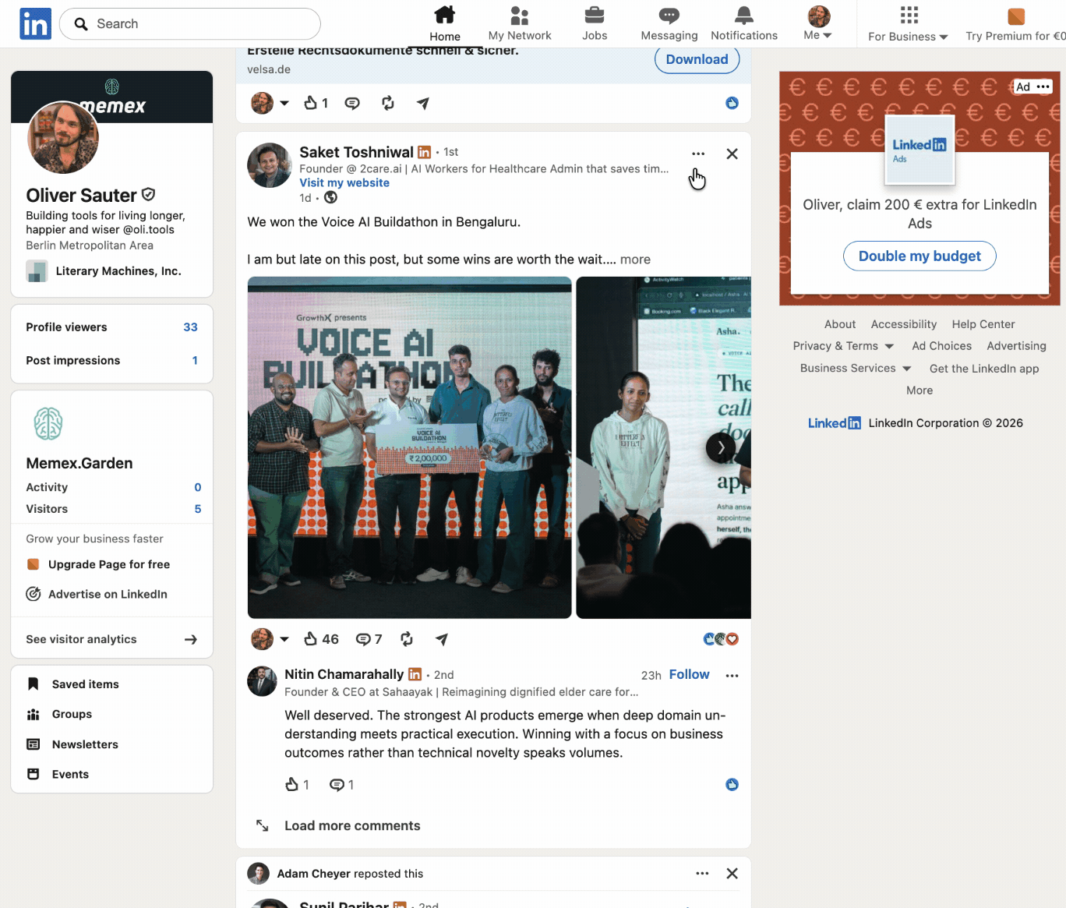Open Saved items bookmark icon
The image size is (1066, 908).
34,684
